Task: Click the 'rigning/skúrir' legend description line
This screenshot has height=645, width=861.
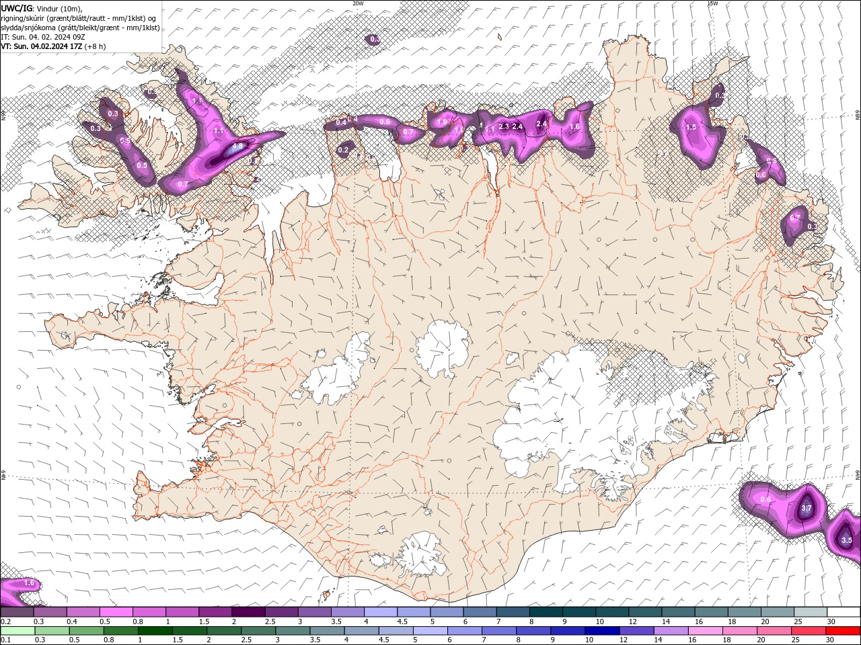Action: click(78, 18)
